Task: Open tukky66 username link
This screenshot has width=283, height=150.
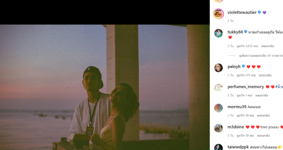Action: click(x=235, y=32)
